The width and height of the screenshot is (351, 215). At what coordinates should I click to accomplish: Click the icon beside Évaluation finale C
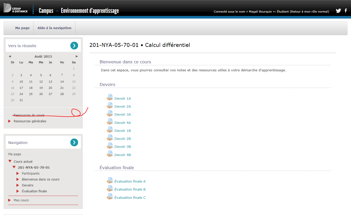[110, 197]
